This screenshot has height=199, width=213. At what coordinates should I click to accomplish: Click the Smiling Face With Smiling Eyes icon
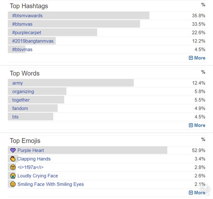point(13,184)
